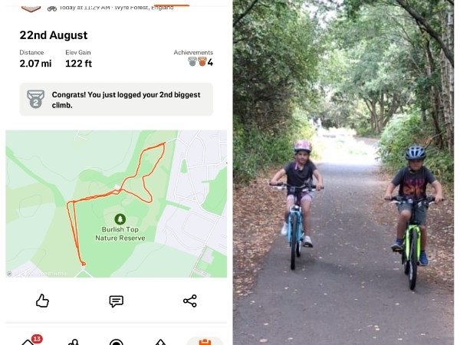Tap the second biggest climb medal icon
The width and height of the screenshot is (460, 345).
(36, 99)
